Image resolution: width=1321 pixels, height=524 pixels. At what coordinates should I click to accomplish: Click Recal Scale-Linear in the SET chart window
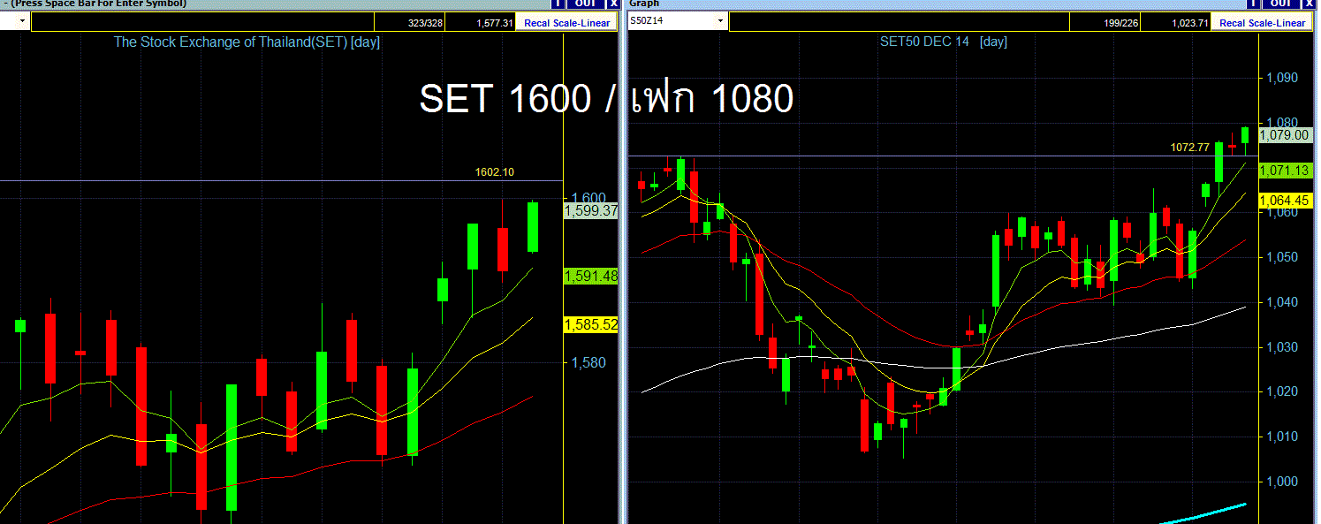point(567,23)
